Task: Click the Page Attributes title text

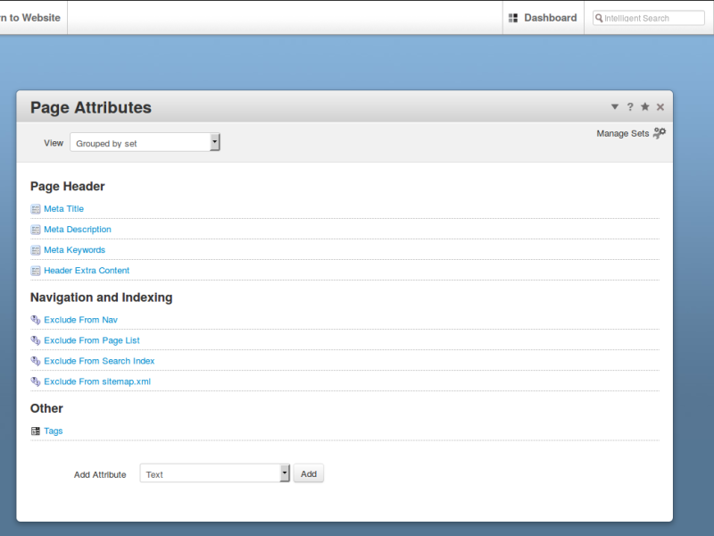Action: click(x=91, y=107)
